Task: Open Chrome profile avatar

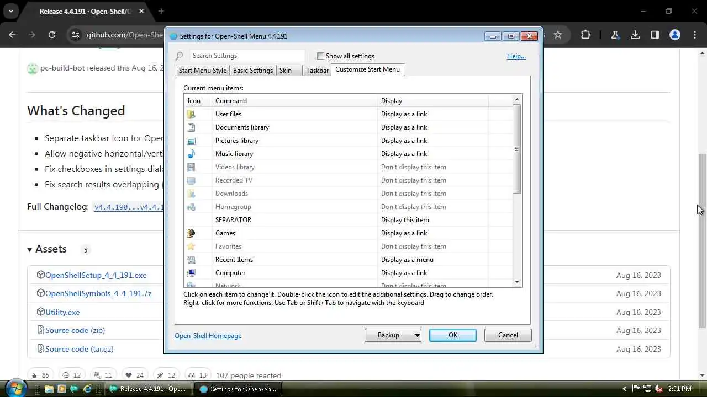Action: 675,35
